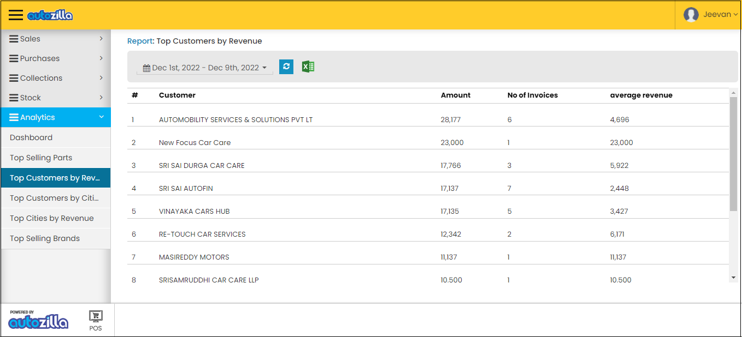
Task: Click average revenue value 6,171
Action: pyautogui.click(x=617, y=234)
